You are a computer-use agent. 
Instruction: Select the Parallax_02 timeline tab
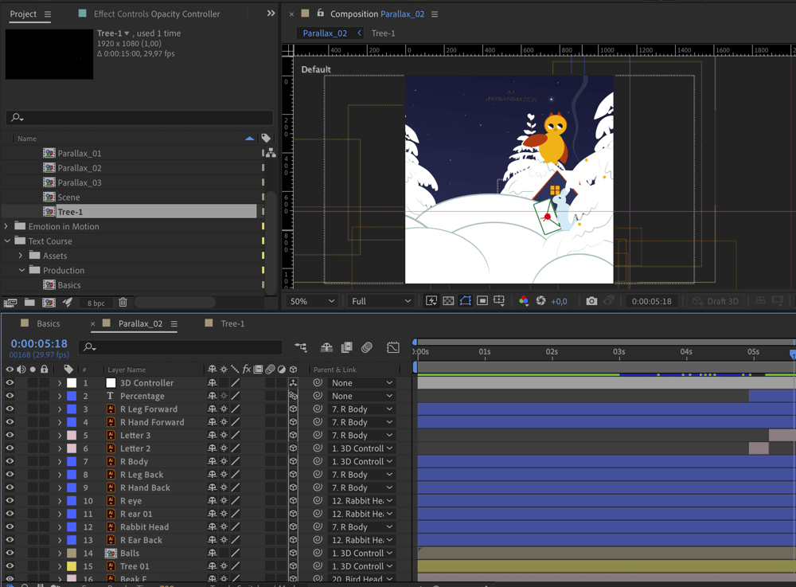point(140,323)
